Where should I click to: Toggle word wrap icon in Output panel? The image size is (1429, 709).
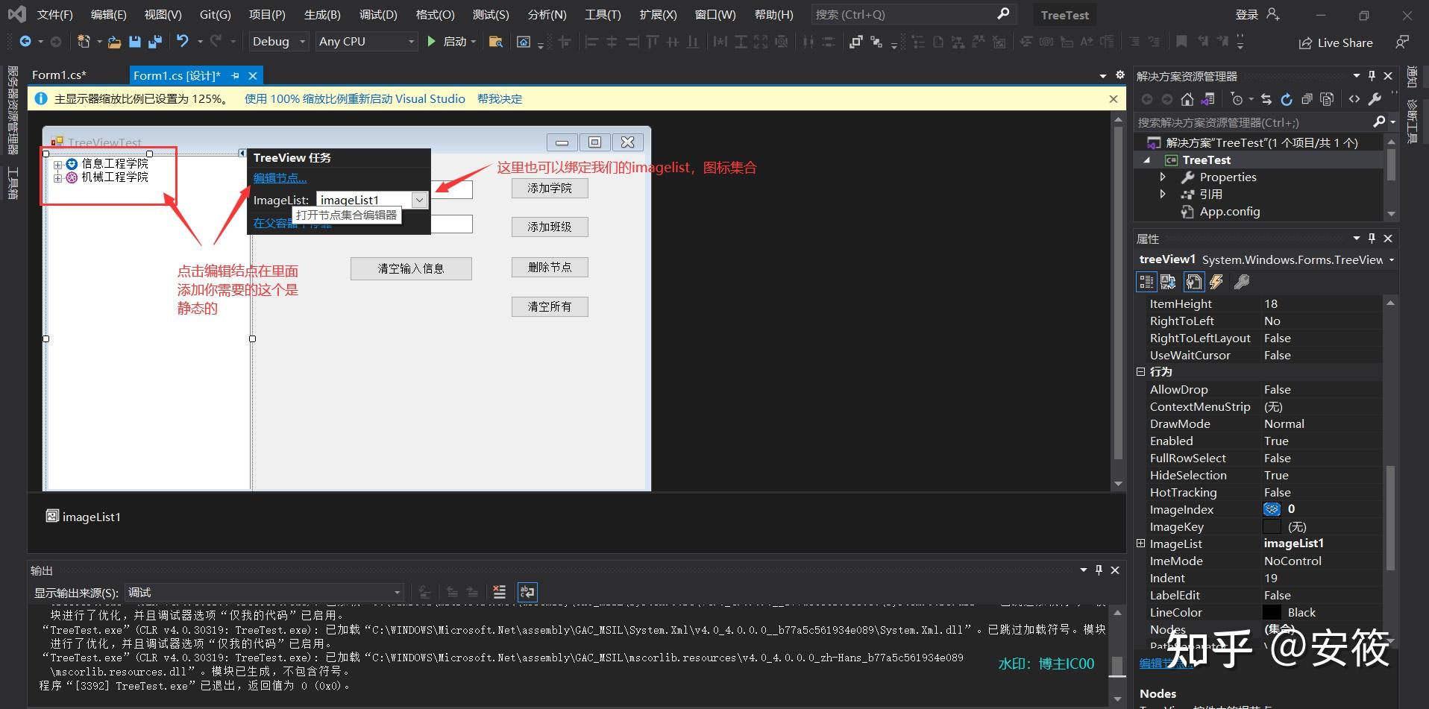[x=528, y=592]
